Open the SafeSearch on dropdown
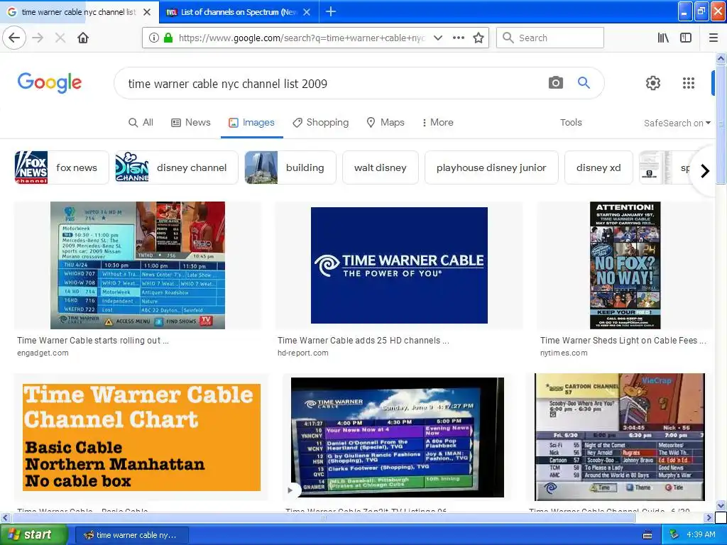This screenshot has height=545, width=727. 677,123
